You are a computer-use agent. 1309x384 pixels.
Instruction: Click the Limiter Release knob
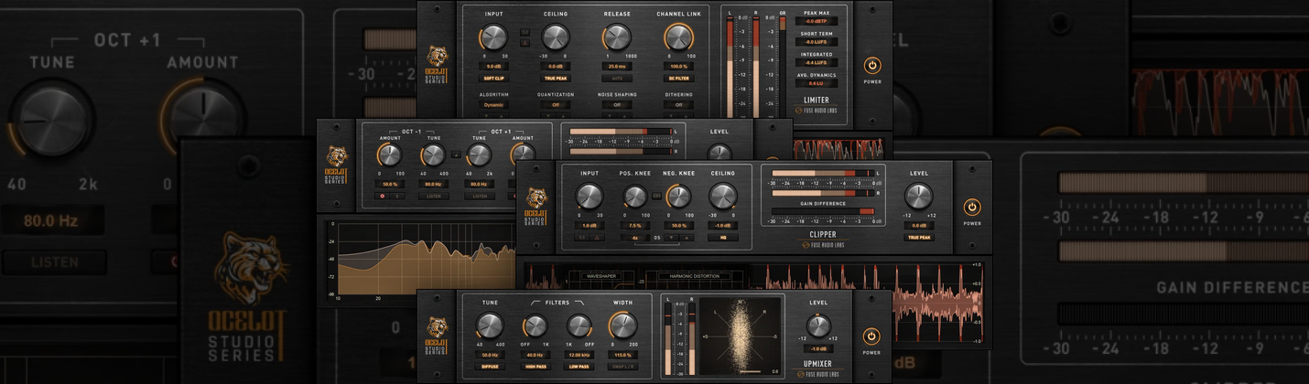(617, 37)
